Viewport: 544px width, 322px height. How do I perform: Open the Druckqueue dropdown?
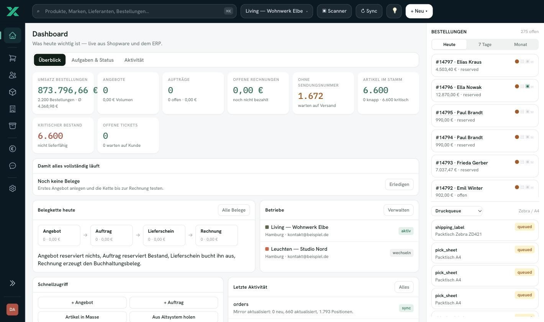(457, 211)
